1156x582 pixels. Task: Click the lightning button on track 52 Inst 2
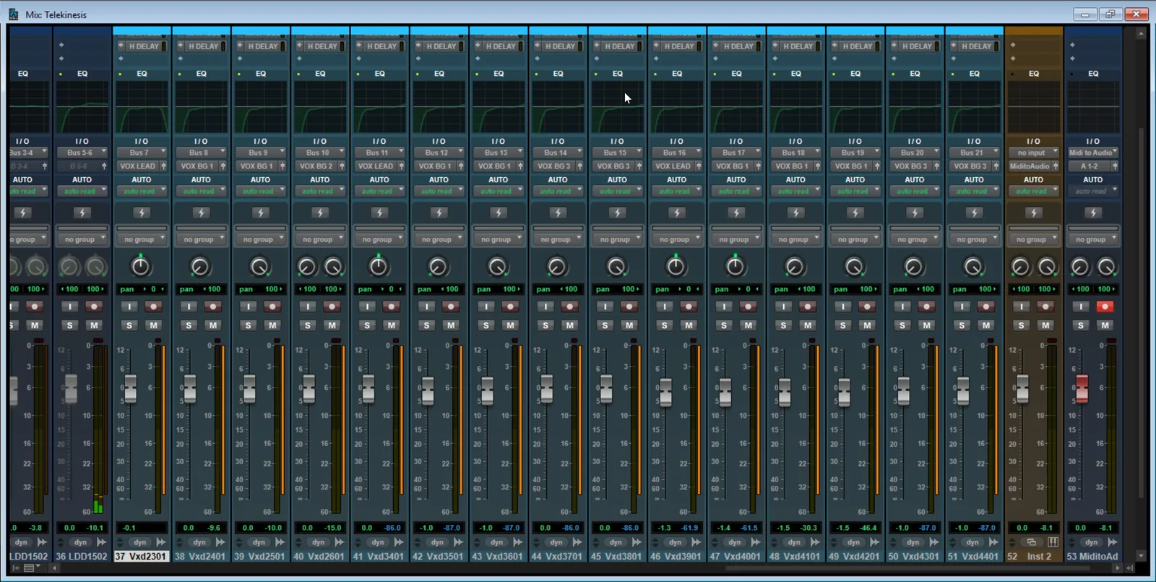[1034, 213]
